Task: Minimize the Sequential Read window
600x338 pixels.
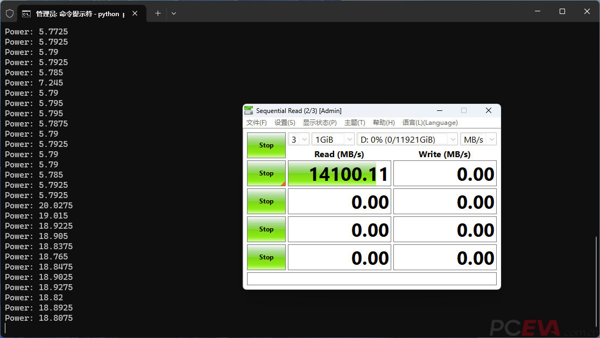Action: pos(440,110)
